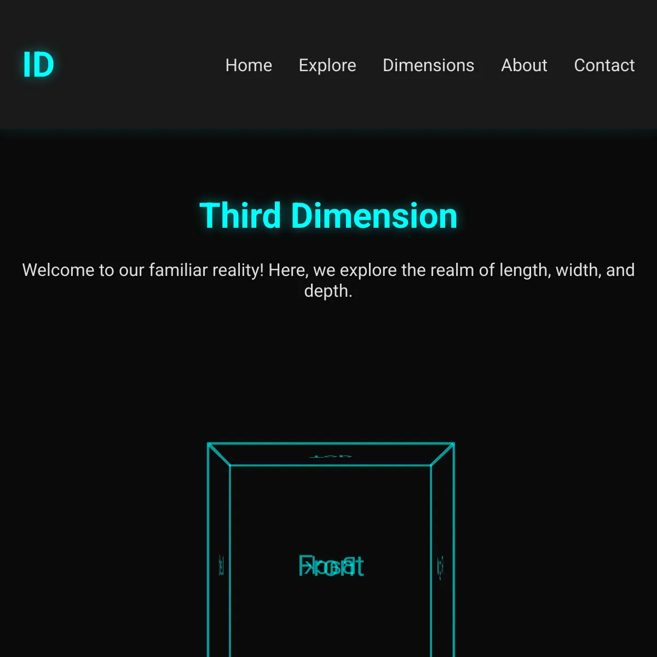Select the flipped Top label on the cube

331,456
